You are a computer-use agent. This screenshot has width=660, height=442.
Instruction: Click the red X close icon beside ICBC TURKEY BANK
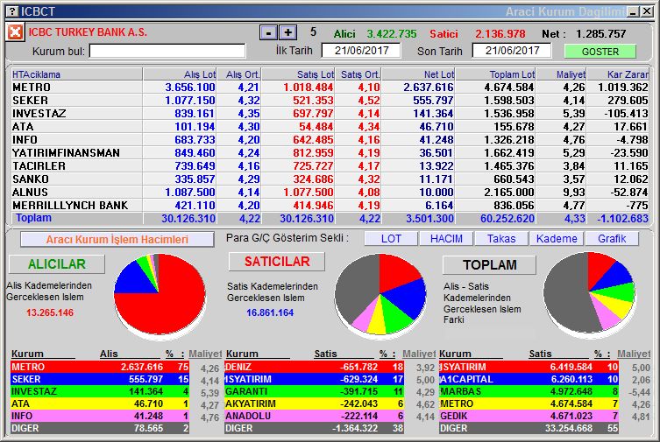coord(15,32)
